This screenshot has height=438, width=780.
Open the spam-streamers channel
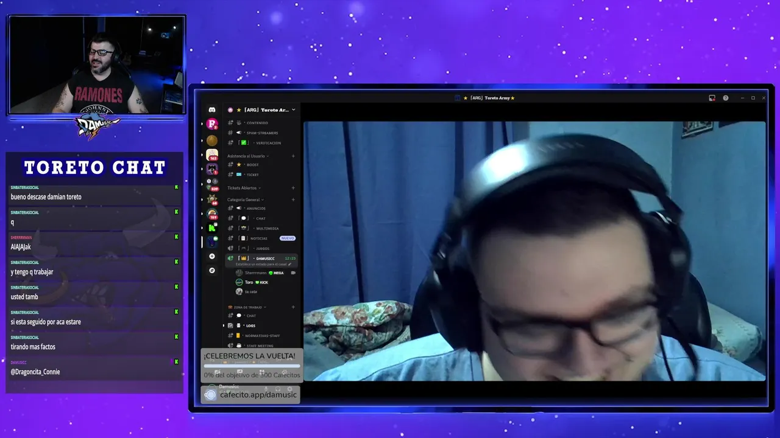pos(261,133)
